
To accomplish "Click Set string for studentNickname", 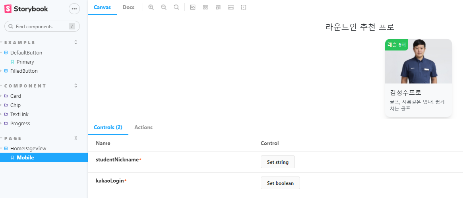I will [277, 162].
